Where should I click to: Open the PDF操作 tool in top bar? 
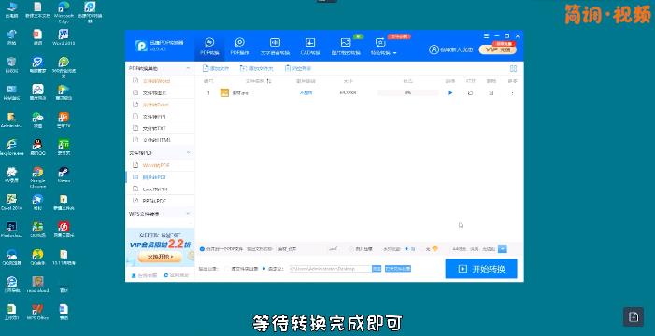(240, 47)
